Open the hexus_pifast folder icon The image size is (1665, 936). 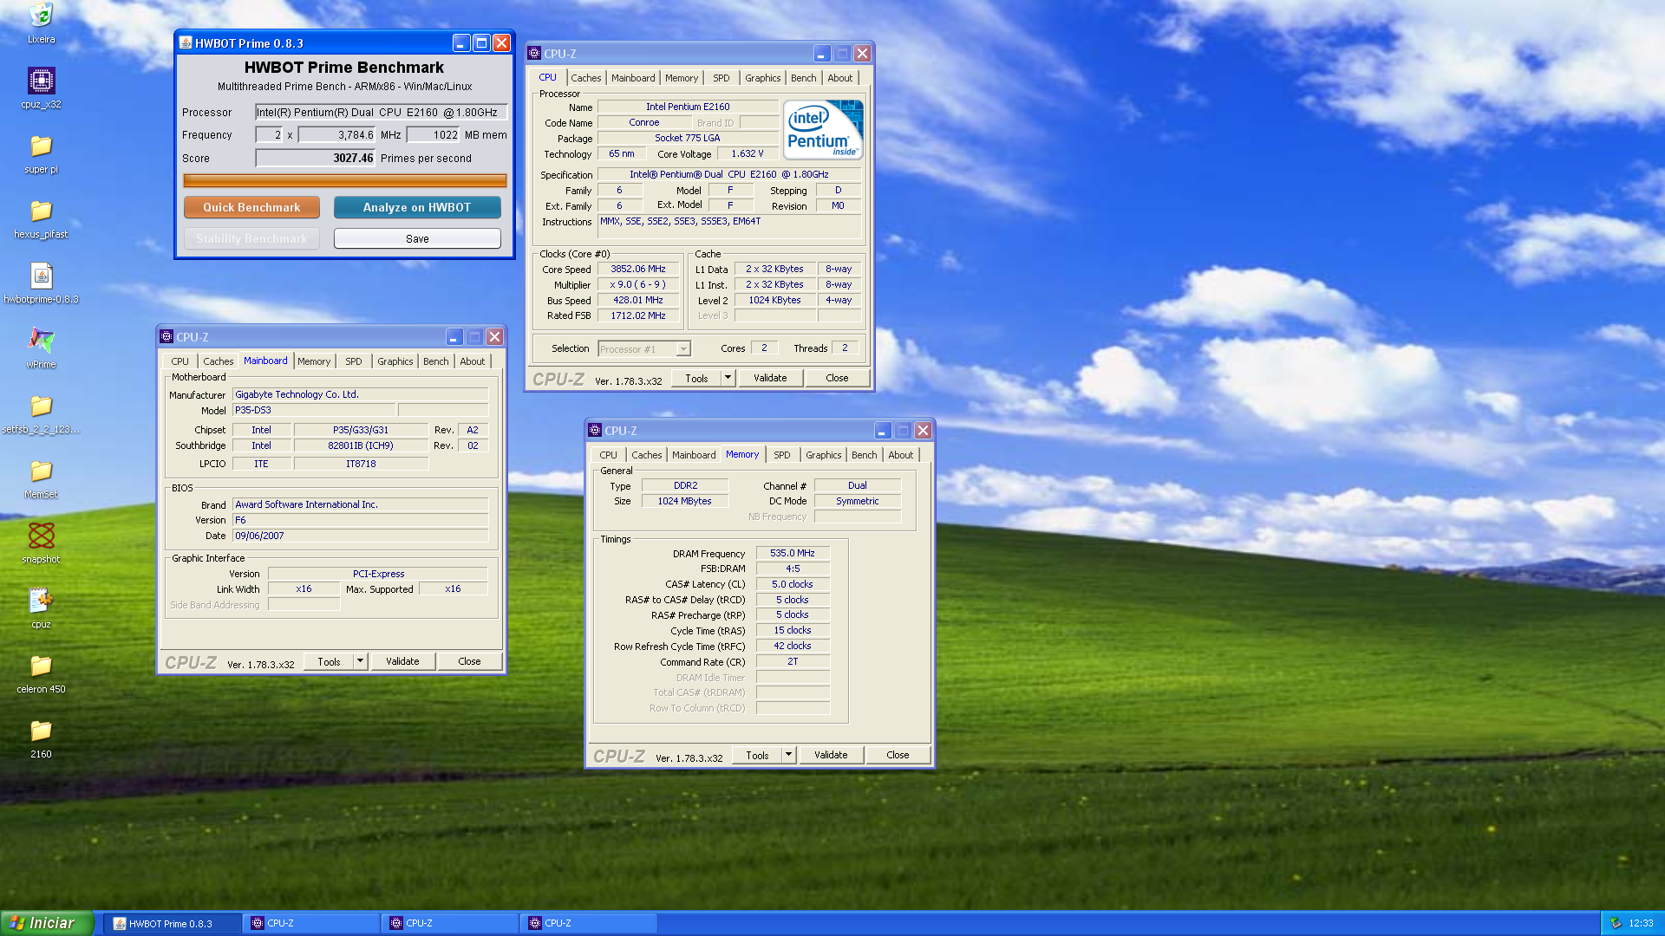coord(41,211)
